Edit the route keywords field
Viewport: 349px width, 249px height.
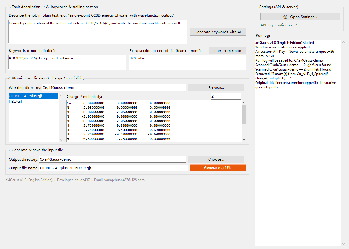point(67,63)
